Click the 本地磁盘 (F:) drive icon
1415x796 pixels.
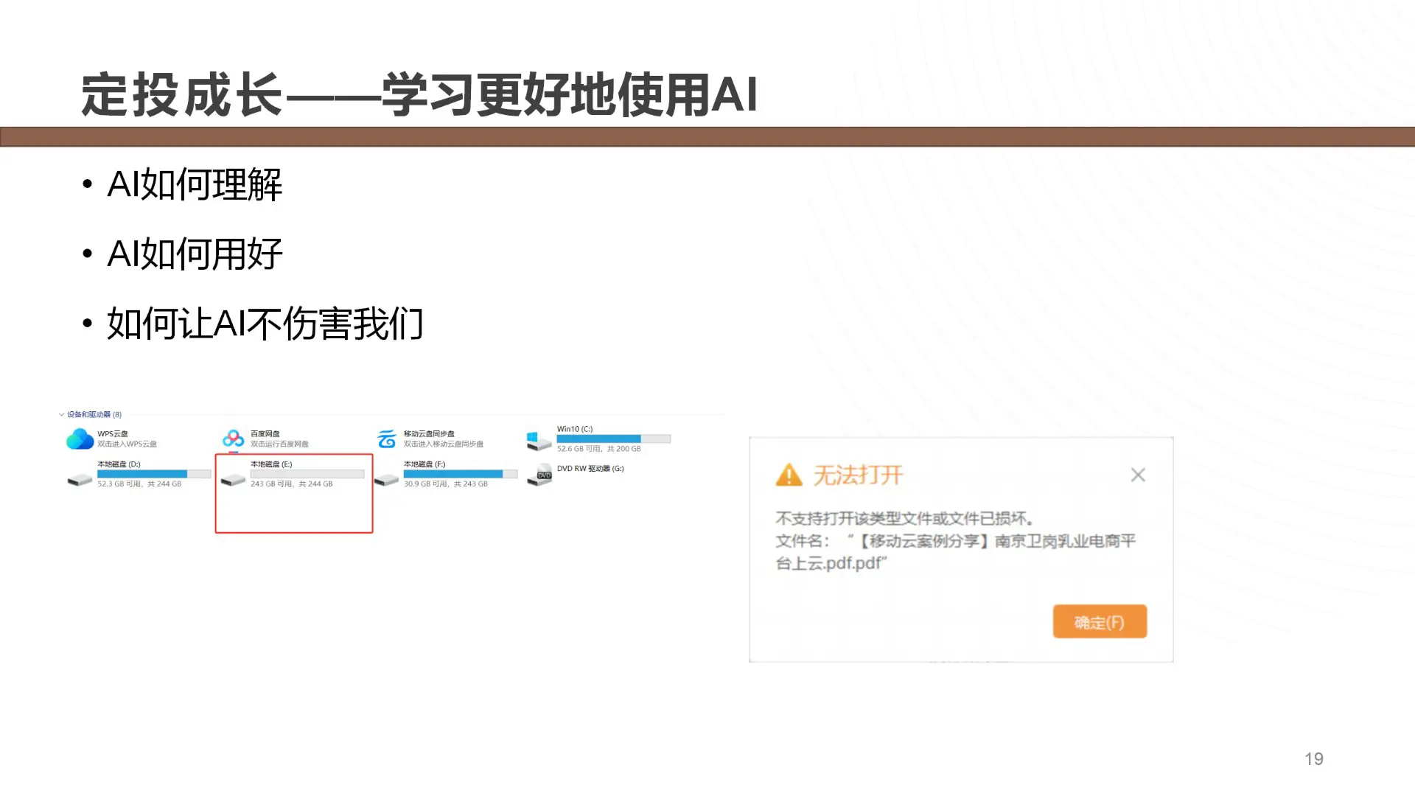386,480
